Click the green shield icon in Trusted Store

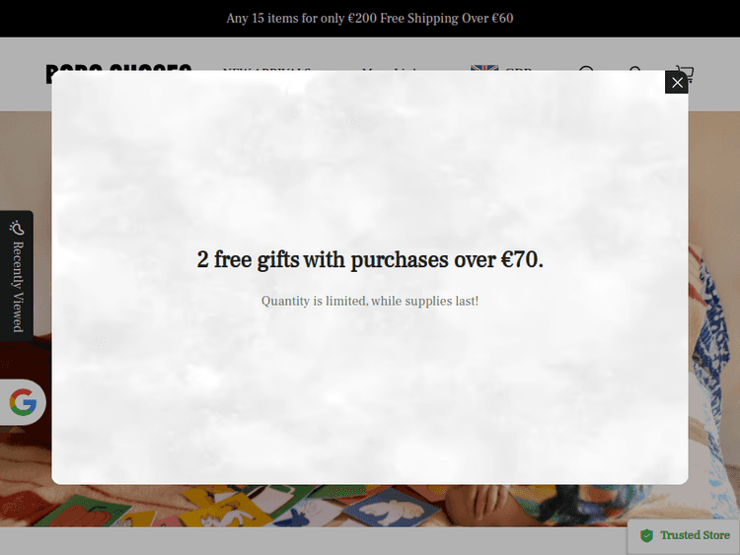pyautogui.click(x=646, y=535)
